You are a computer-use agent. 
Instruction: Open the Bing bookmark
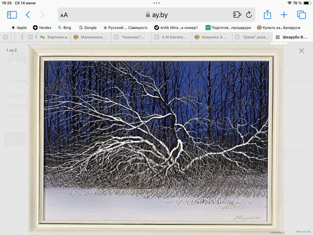point(64,28)
